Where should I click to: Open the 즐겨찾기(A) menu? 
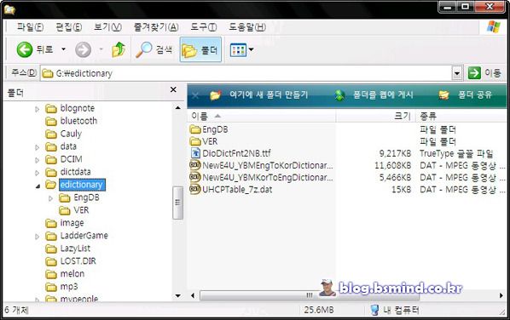tap(156, 27)
